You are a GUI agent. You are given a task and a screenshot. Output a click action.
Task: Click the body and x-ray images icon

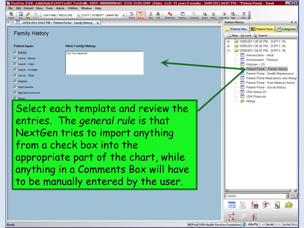(254, 205)
